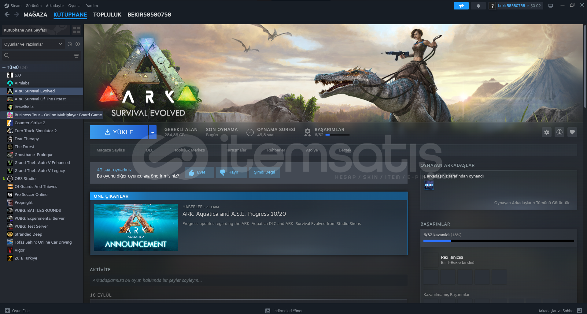Open the game settings gear icon
The image size is (587, 314).
(x=547, y=132)
